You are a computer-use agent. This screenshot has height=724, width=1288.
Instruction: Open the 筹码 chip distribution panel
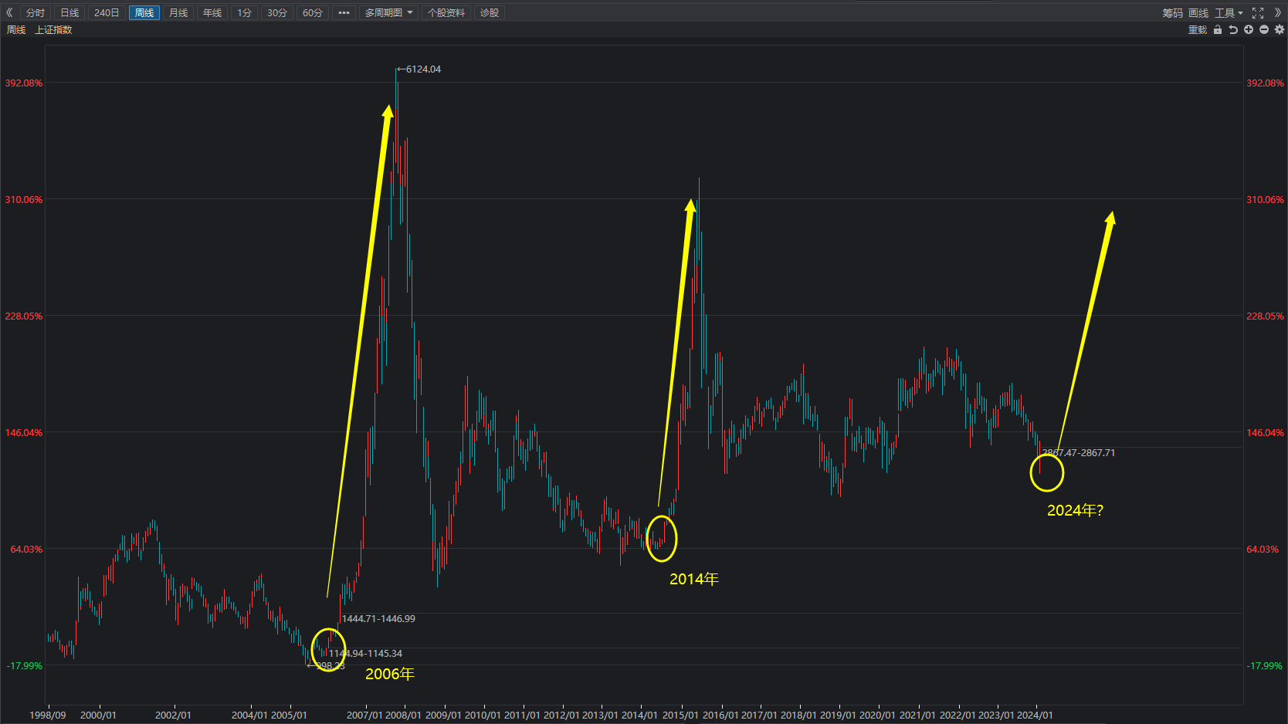click(1172, 13)
